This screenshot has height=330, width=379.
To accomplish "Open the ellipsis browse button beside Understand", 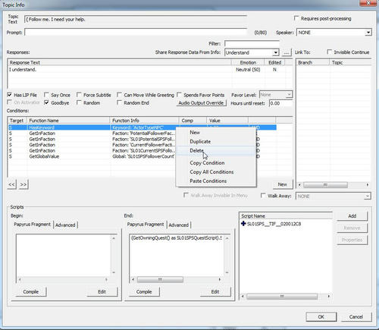I will click(x=287, y=52).
